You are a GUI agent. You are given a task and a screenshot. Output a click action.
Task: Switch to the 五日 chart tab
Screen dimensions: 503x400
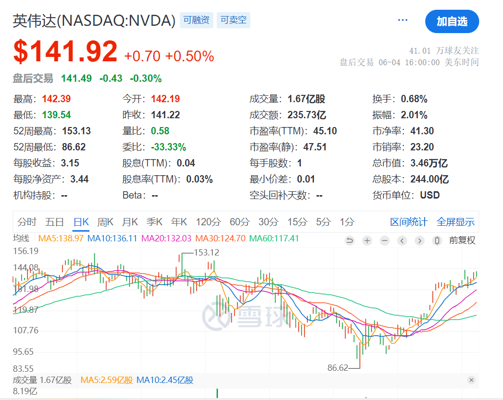coord(54,222)
